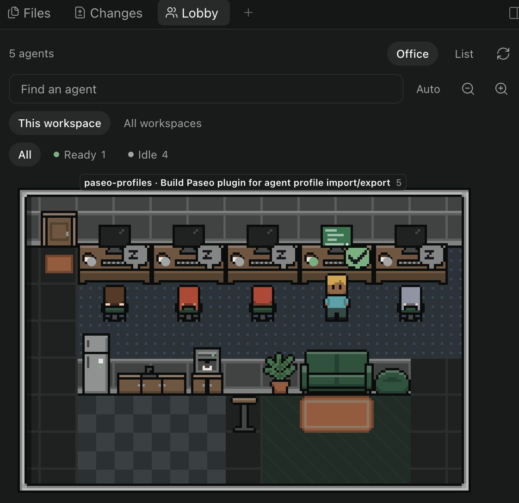Zoom out the office view

click(x=468, y=89)
